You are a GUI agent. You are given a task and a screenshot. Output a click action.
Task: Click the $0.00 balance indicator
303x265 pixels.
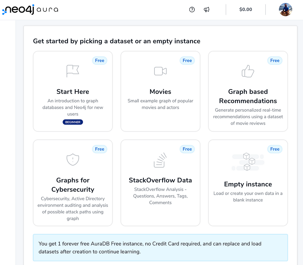point(246,9)
